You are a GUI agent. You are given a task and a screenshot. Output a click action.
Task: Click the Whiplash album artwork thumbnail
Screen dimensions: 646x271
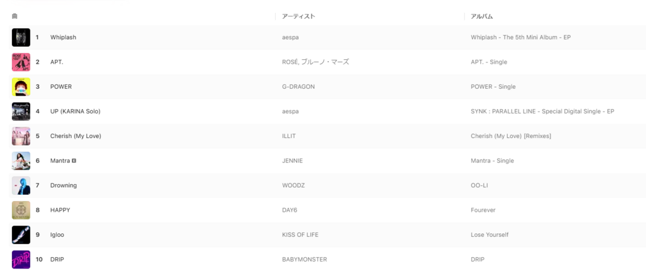[x=21, y=37]
